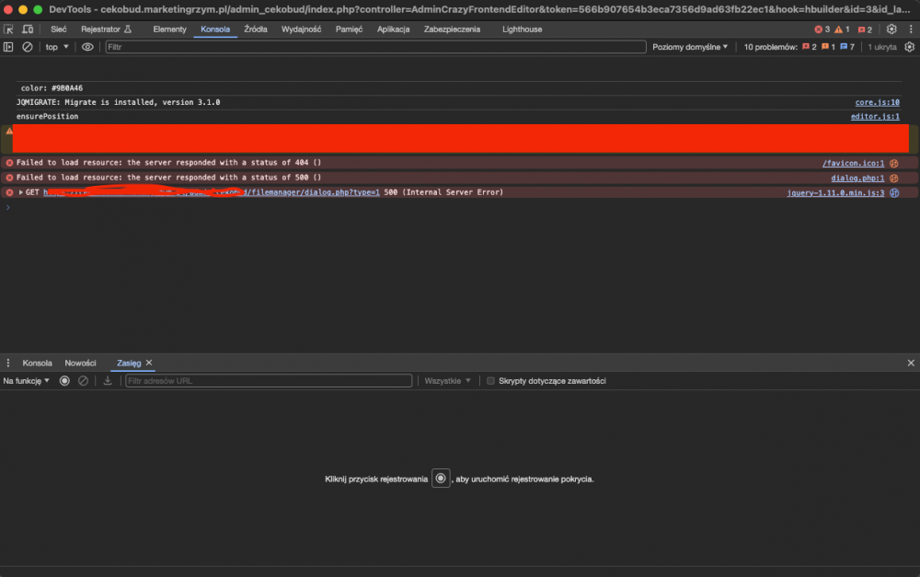The height and width of the screenshot is (577, 920).
Task: Start coverage recording in the drawer toolbar
Action: pyautogui.click(x=64, y=381)
